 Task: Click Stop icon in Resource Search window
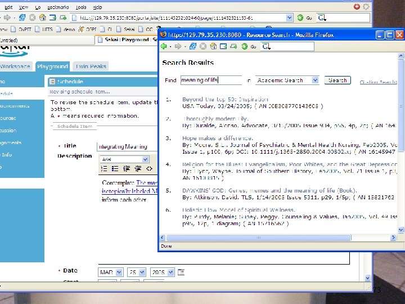point(203,46)
